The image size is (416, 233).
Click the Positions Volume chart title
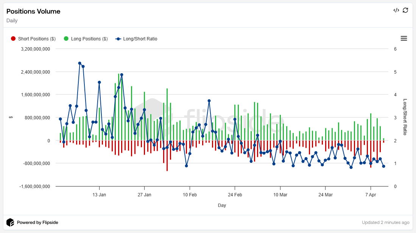tap(33, 11)
